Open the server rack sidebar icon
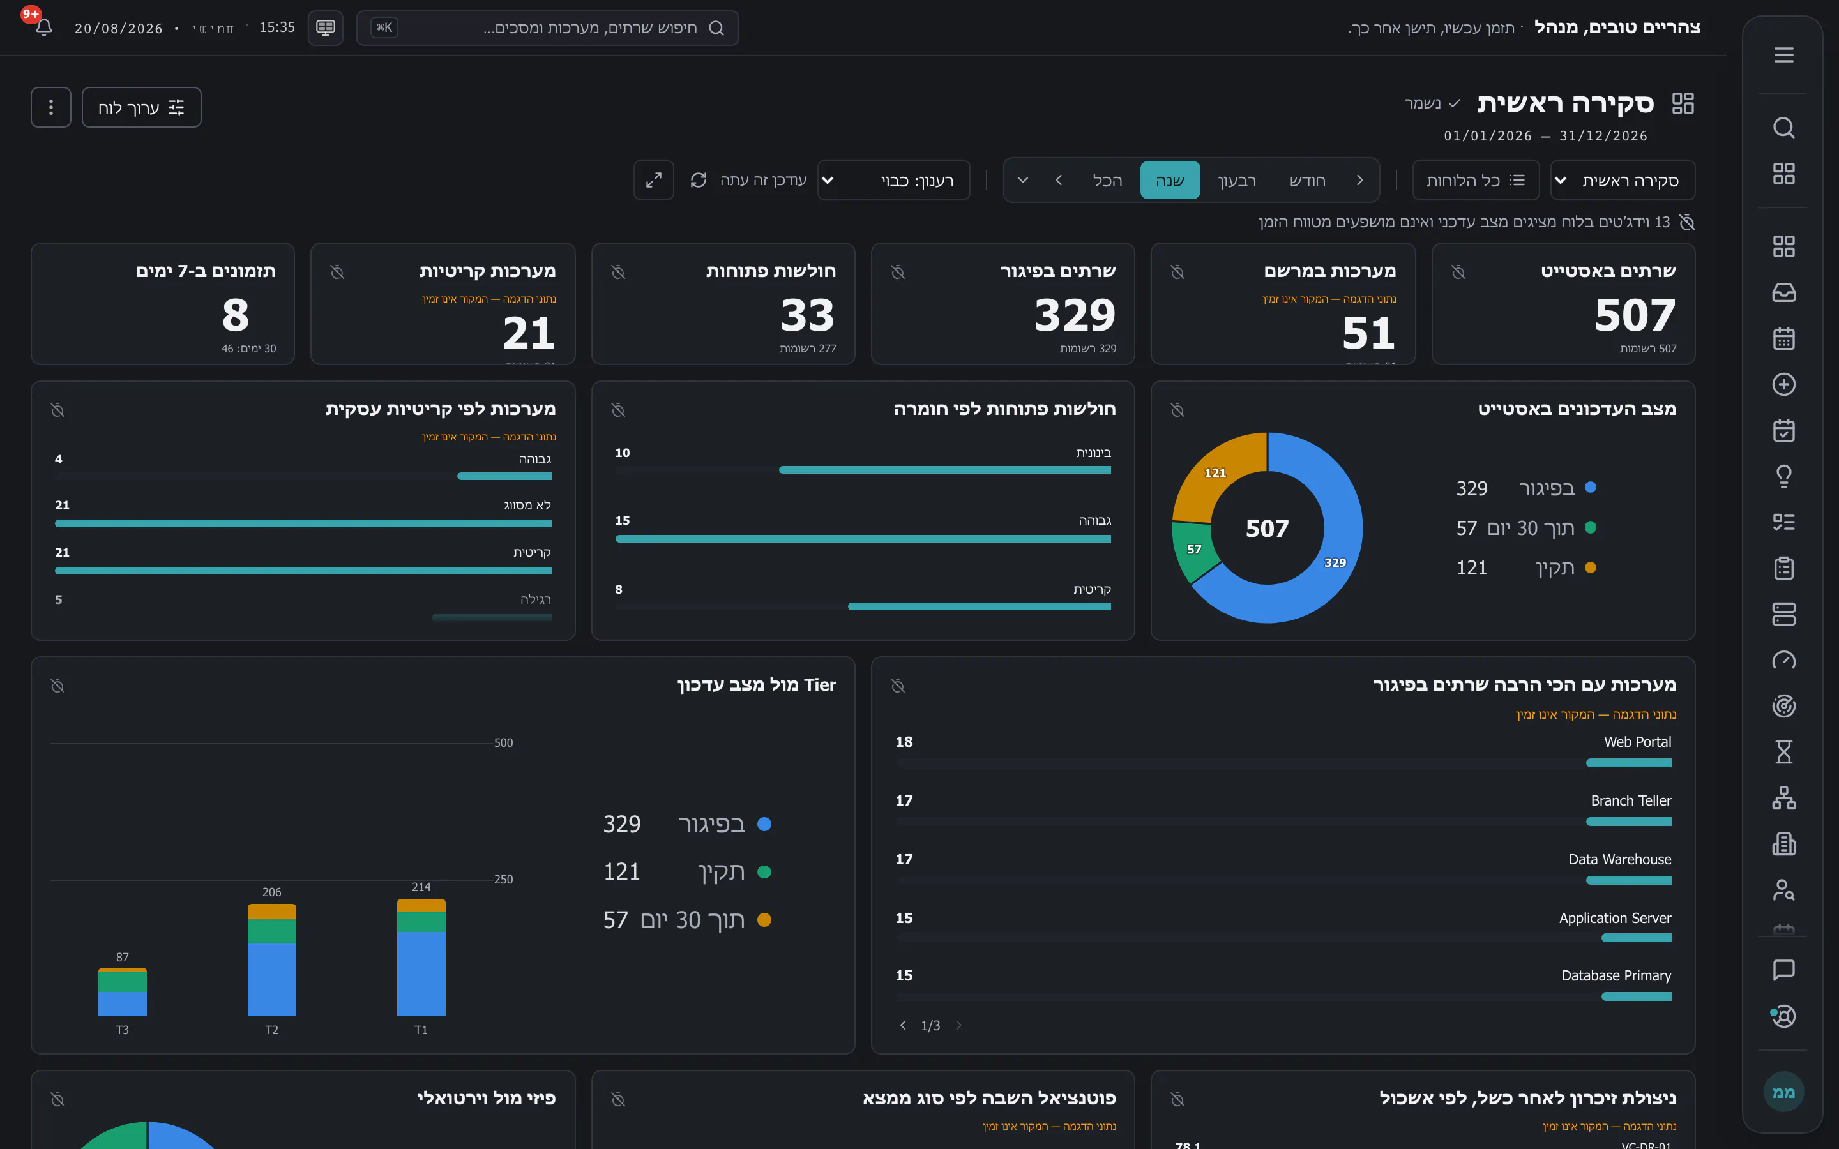Viewport: 1839px width, 1149px height. 1783,614
